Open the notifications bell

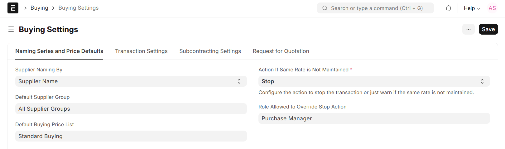pyautogui.click(x=449, y=8)
